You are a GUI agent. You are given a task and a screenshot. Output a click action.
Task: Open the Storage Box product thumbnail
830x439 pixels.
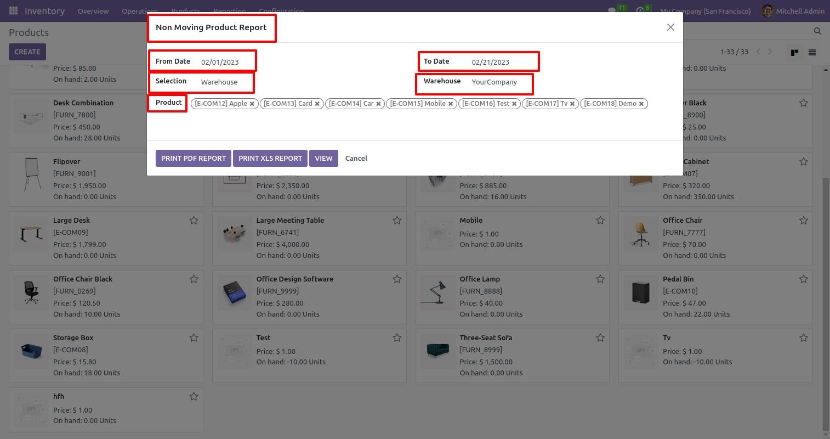click(31, 351)
